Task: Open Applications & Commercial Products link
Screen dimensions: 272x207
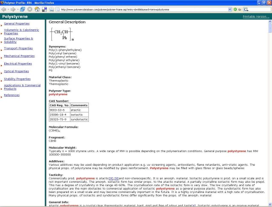Action: [22, 87]
